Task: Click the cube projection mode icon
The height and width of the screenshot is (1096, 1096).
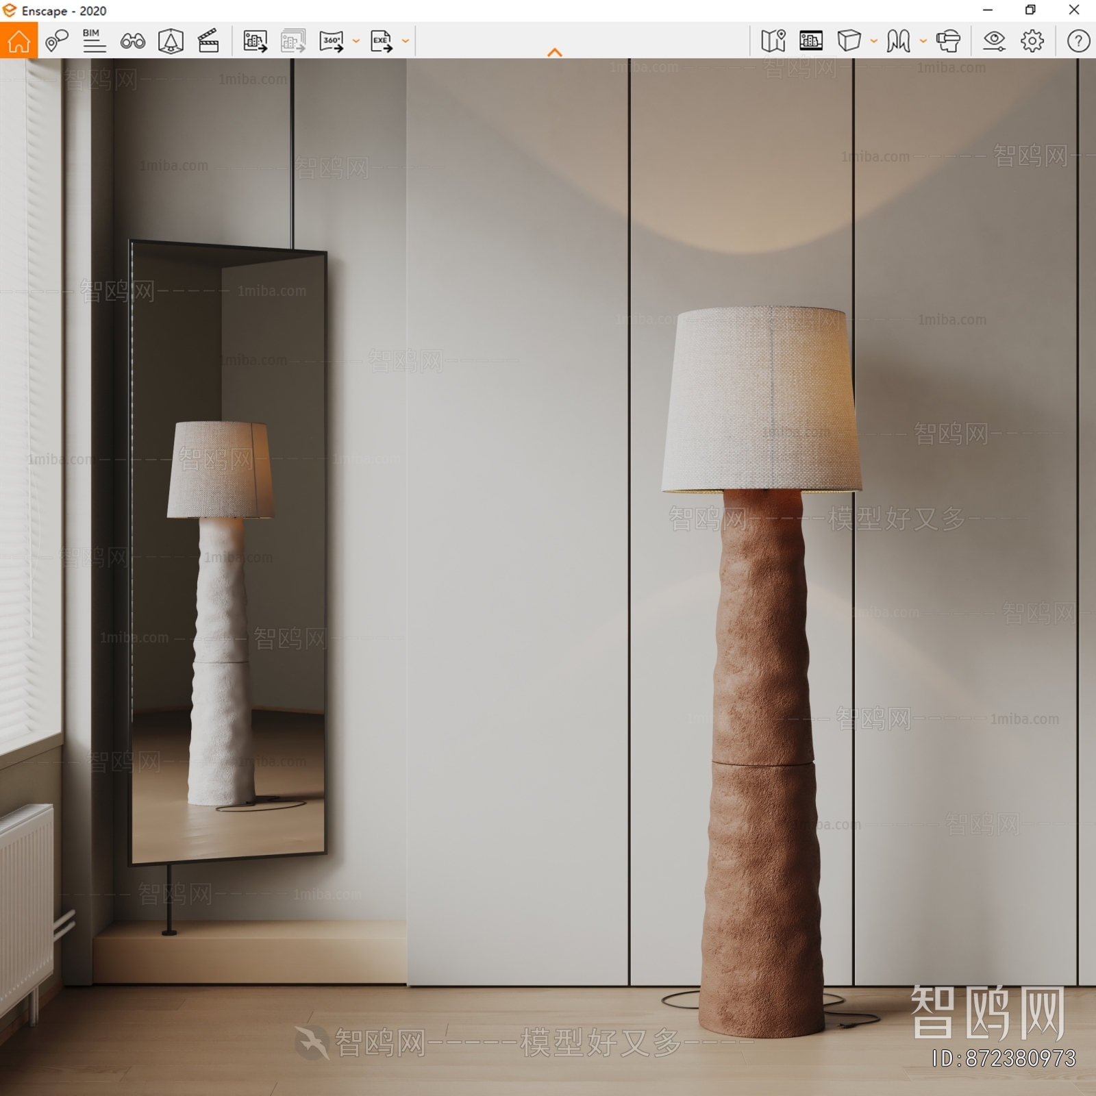Action: pos(849,40)
